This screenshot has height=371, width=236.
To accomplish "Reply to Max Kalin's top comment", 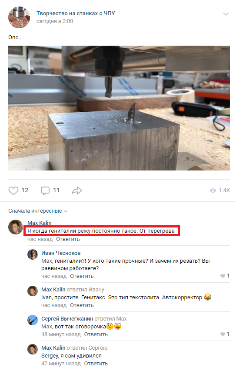I will [68, 239].
